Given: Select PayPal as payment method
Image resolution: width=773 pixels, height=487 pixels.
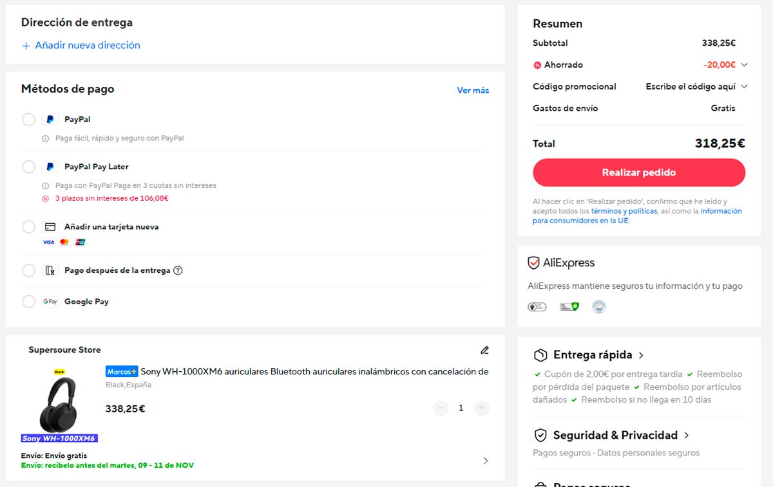Looking at the screenshot, I should [28, 120].
